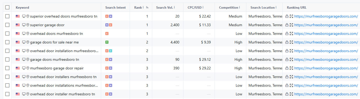
Task: Click the 4,400 search volume value
Action: (x=175, y=42)
